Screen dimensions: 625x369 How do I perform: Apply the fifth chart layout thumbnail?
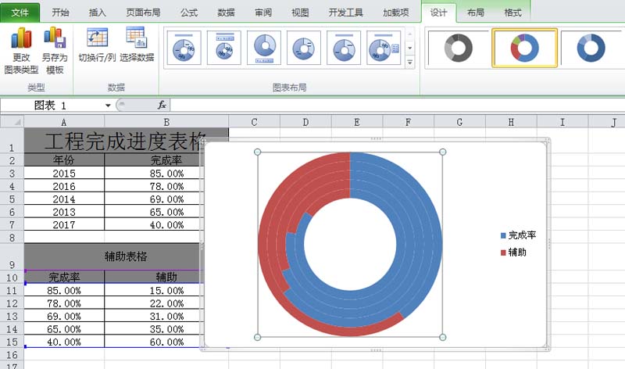click(x=344, y=48)
